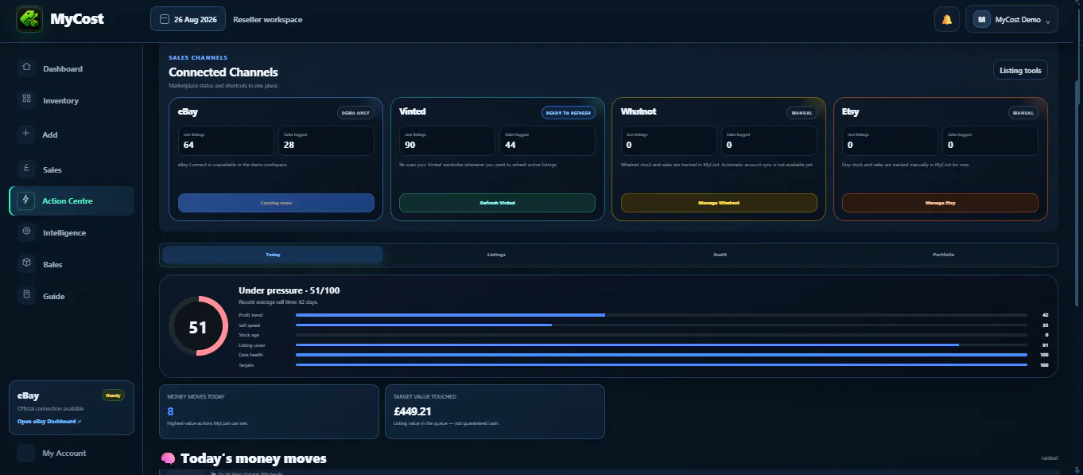
Task: Click the MANUAL badge on Whatnot
Action: (802, 113)
